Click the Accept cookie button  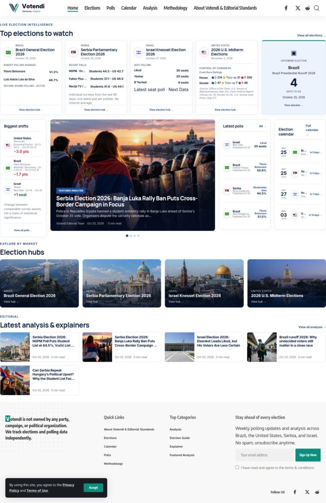(x=93, y=487)
